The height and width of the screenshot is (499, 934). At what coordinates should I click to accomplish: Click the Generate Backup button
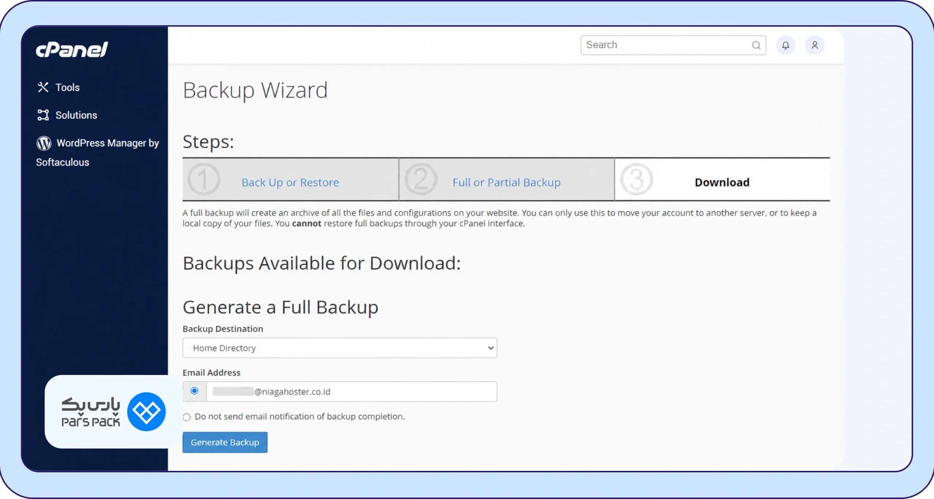[x=225, y=442]
